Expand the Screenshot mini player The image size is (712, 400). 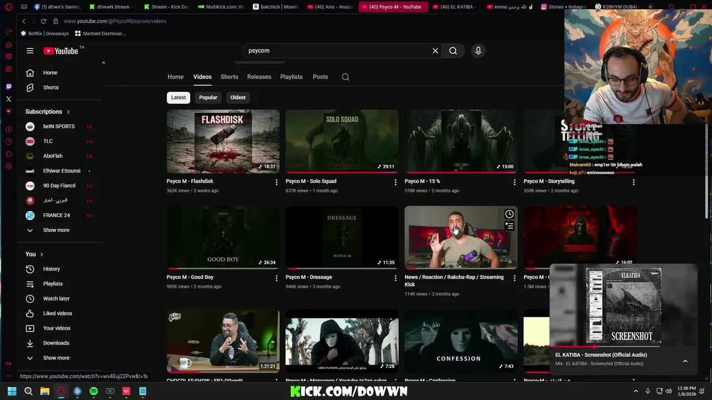(x=685, y=361)
